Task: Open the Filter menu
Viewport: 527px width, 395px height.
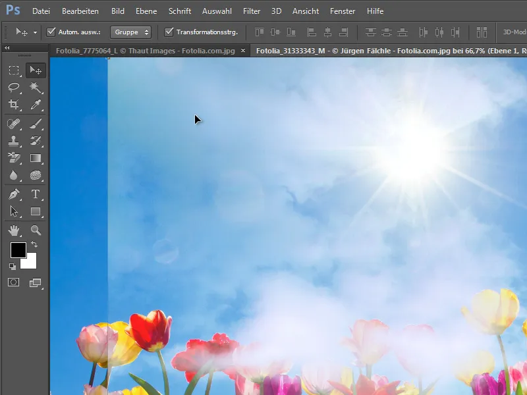Action: [252, 11]
